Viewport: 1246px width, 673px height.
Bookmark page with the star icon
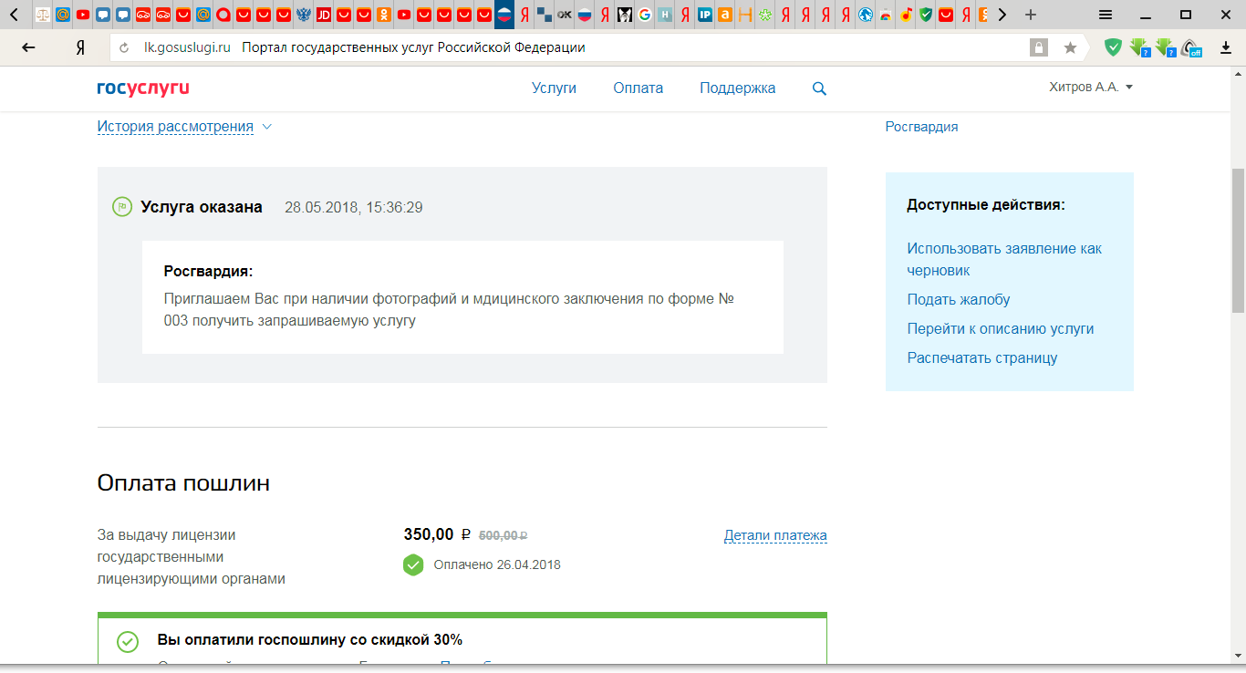[1070, 47]
